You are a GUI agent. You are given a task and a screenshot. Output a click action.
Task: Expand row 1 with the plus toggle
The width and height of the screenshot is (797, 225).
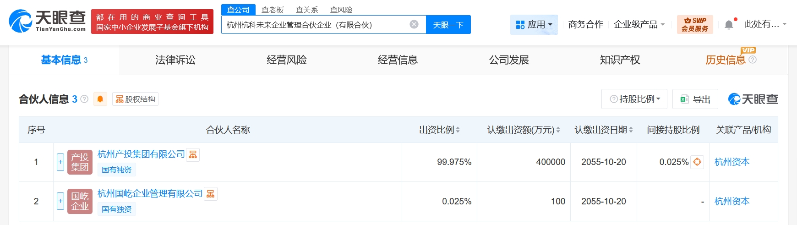click(60, 162)
